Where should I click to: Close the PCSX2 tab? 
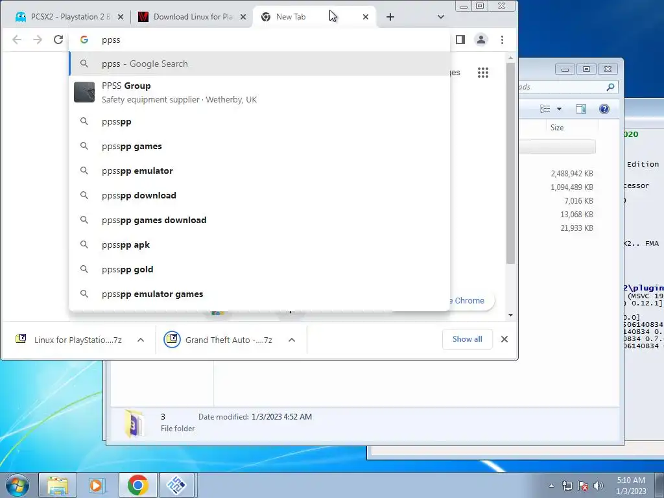(120, 17)
